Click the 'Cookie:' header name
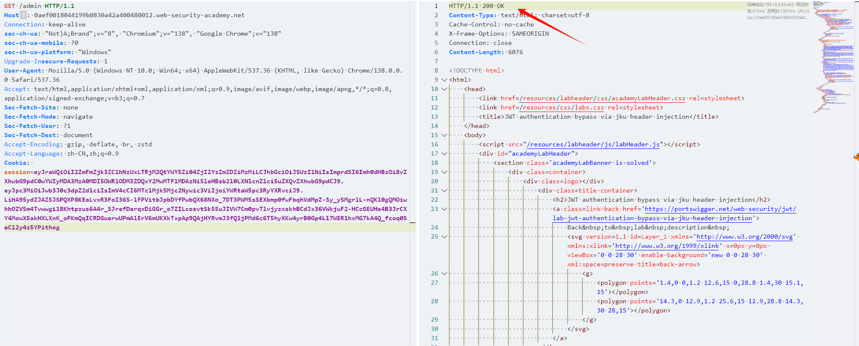 pyautogui.click(x=17, y=163)
